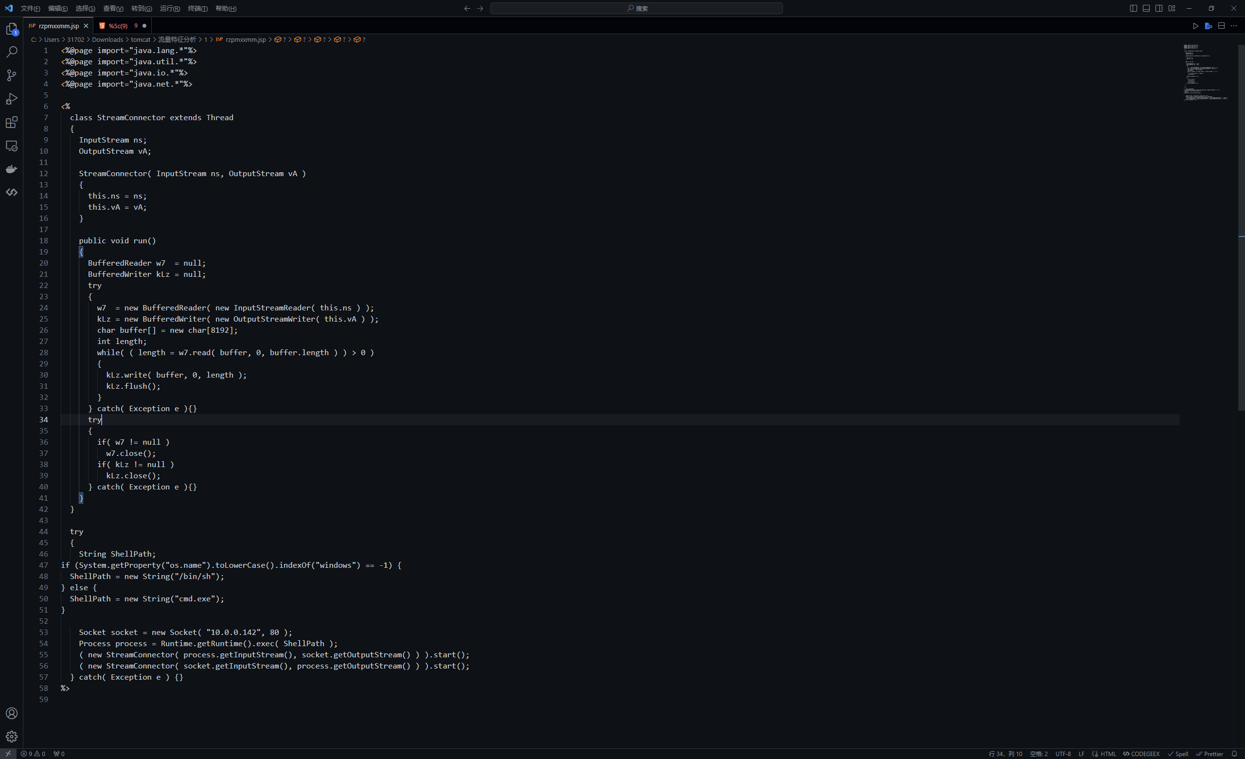Open the Manage gear icon

(12, 736)
